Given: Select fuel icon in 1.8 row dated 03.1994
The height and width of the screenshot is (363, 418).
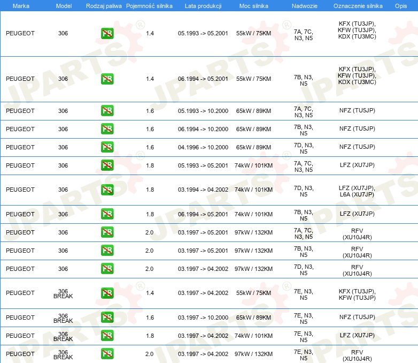Looking at the screenshot, I should [x=107, y=190].
